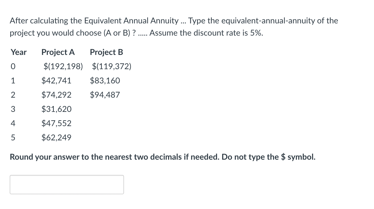Viewport: 374px width, 209px height.
Task: Click the Year 1 Project B value $83,160
Action: (x=105, y=80)
